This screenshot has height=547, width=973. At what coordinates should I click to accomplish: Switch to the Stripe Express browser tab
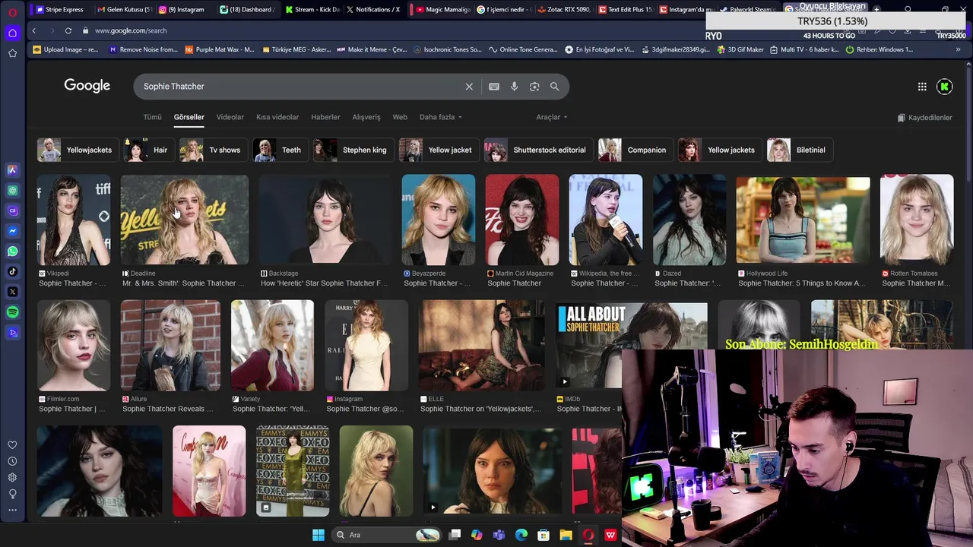click(x=61, y=9)
